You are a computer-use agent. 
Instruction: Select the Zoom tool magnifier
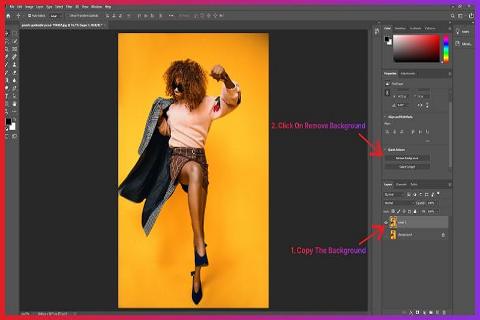coord(7,112)
